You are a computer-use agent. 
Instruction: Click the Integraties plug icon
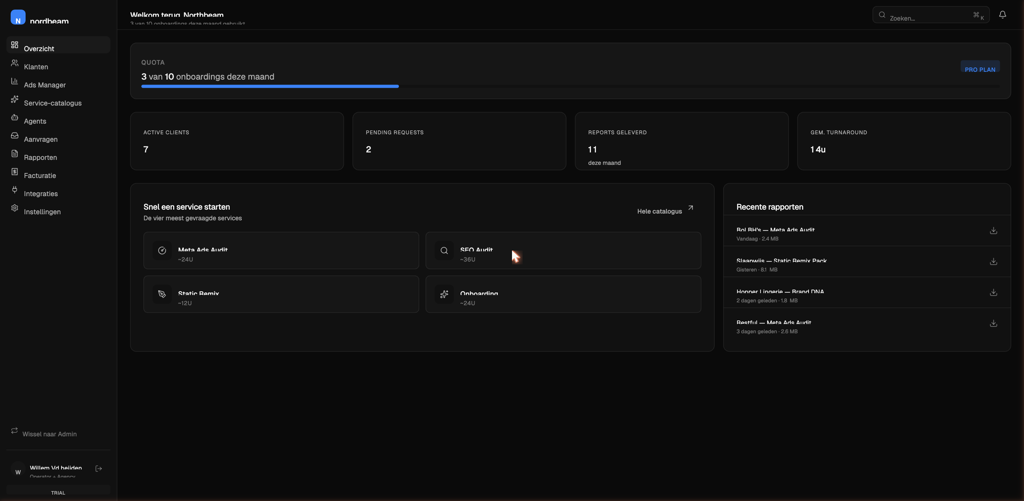pos(15,189)
